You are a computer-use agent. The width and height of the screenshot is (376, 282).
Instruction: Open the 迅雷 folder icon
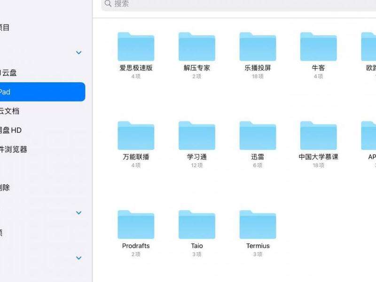pos(258,135)
